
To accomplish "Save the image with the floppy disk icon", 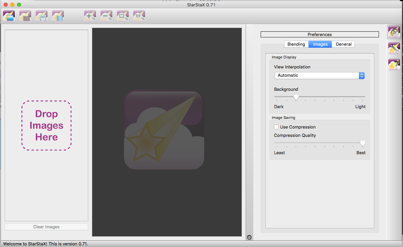I will coord(41,16).
